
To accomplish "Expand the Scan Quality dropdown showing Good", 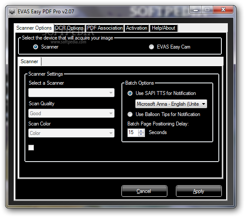I will point(71,113).
